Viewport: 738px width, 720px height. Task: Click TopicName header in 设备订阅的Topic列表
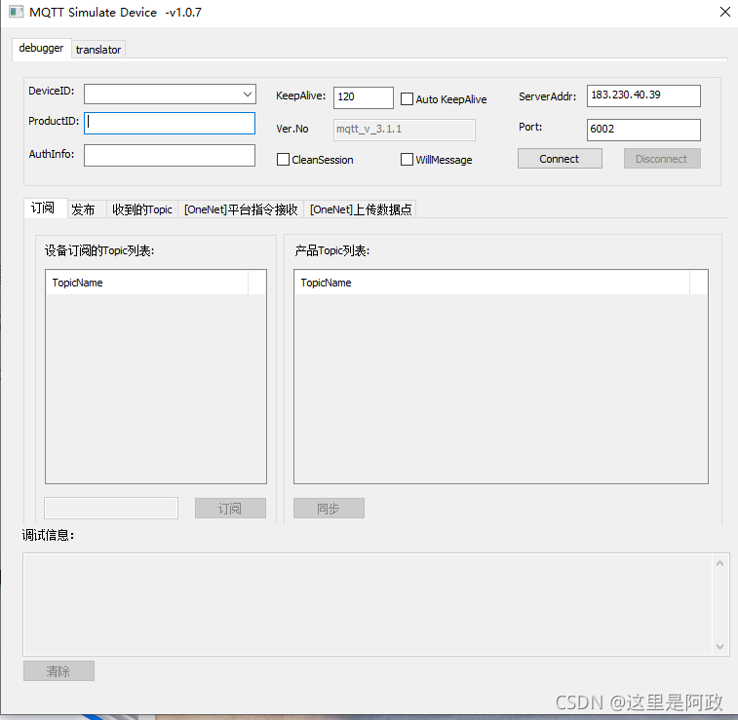click(x=147, y=283)
